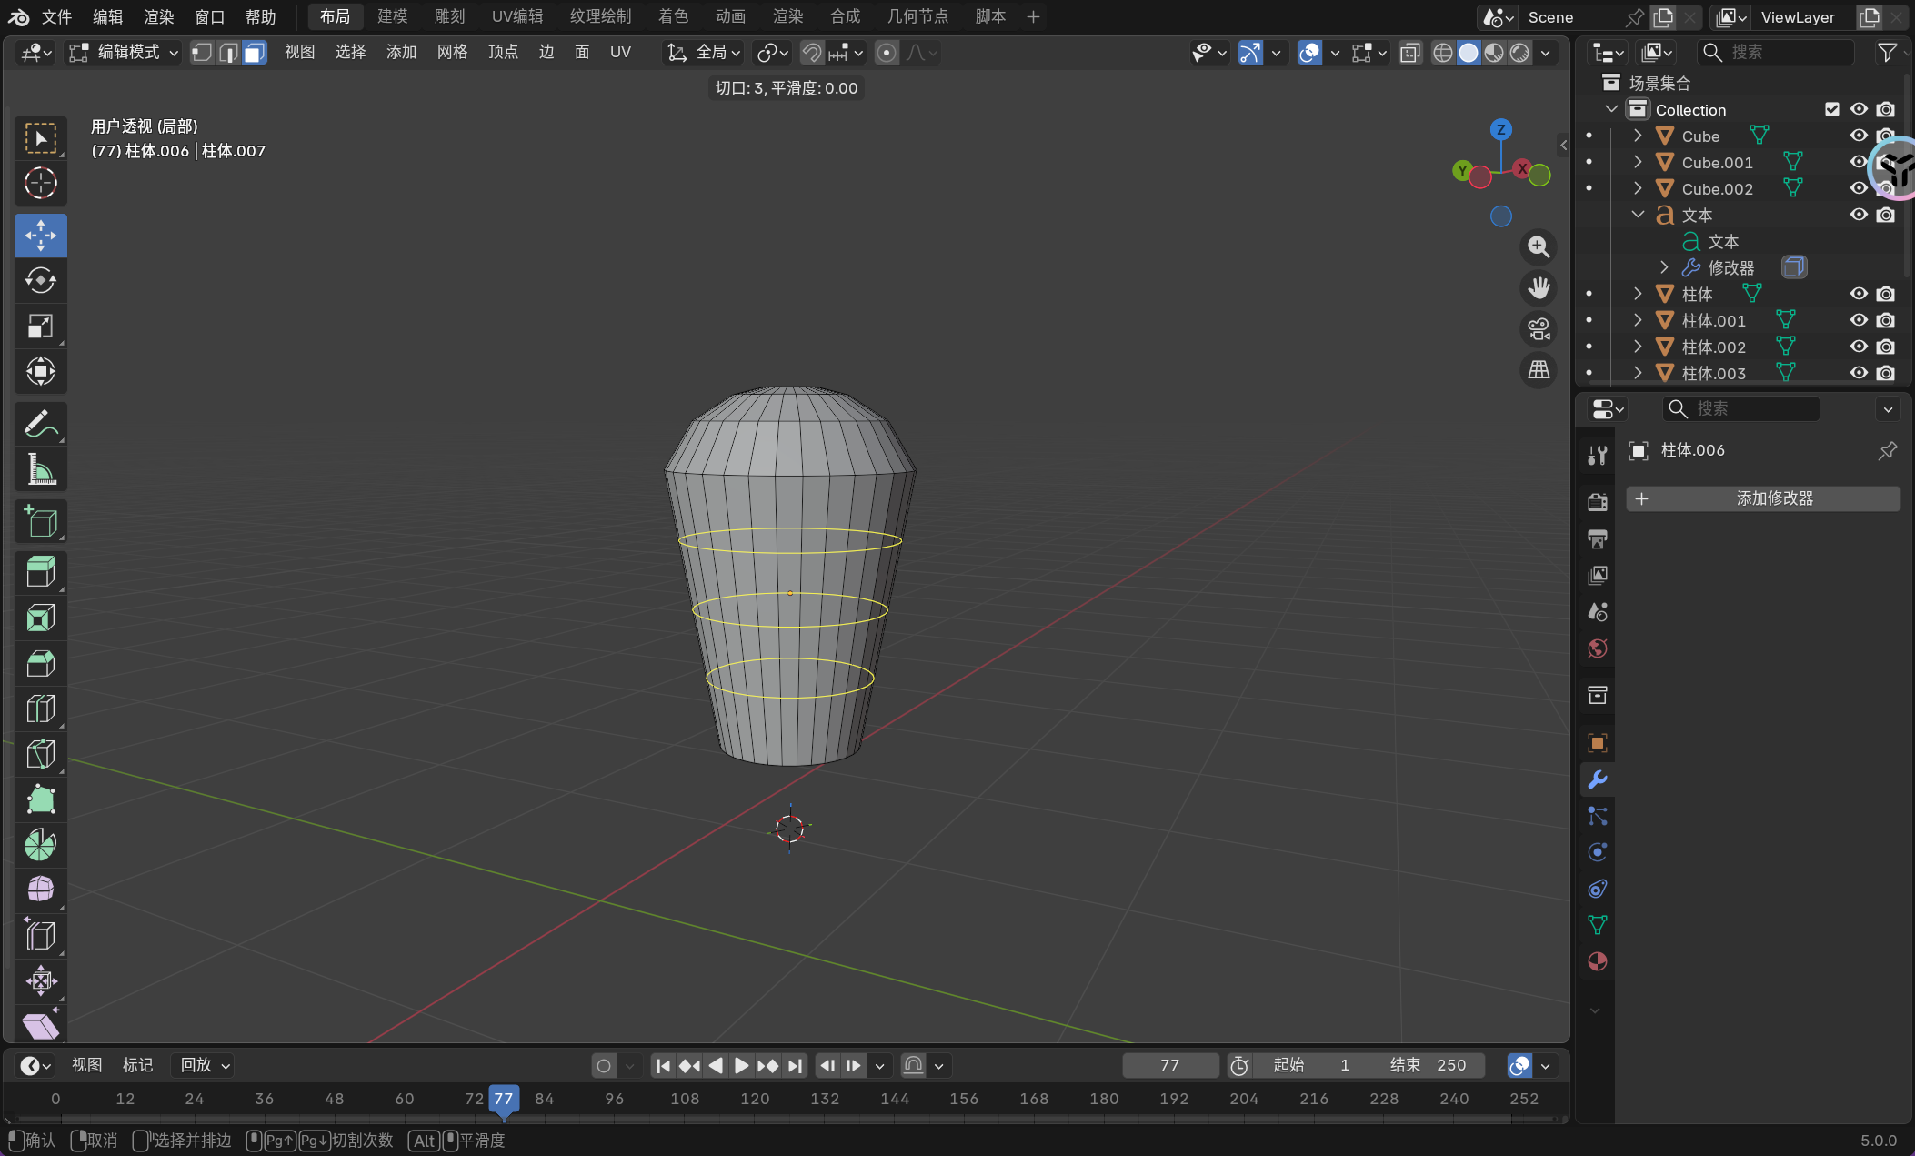Click the Knife tool icon

40,754
